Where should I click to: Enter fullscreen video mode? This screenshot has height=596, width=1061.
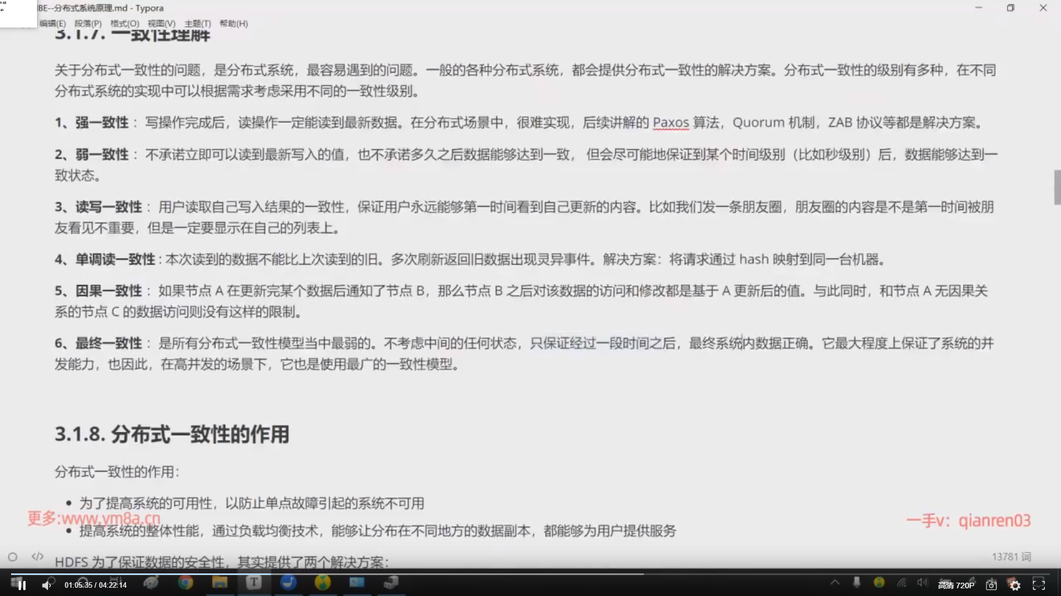click(1038, 585)
